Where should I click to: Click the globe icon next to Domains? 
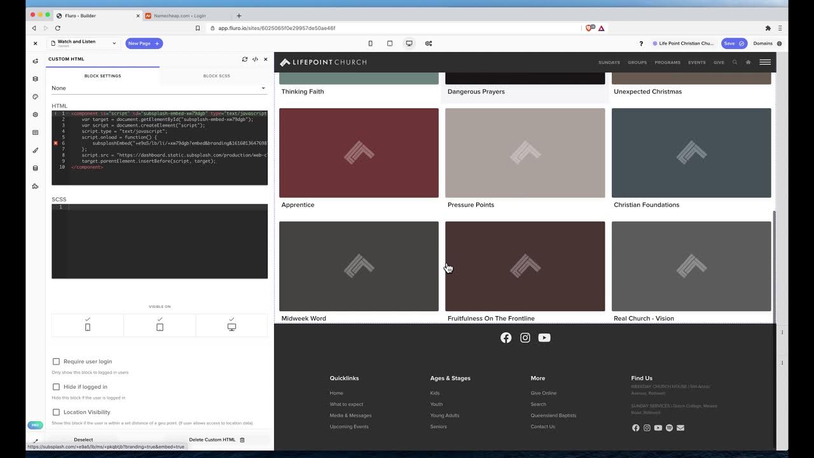pos(779,43)
